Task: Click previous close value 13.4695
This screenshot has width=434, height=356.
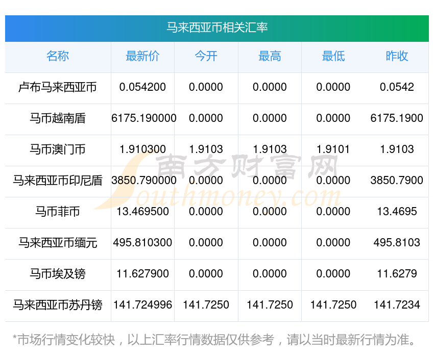Action: (x=397, y=212)
